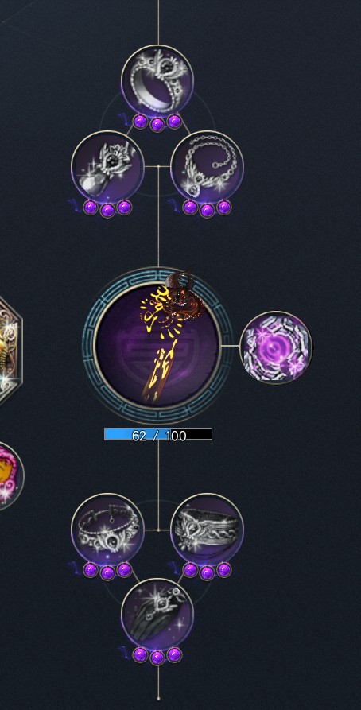This screenshot has width=361, height=710.
Task: Click the dark gloves item slot
Action: (x=157, y=614)
